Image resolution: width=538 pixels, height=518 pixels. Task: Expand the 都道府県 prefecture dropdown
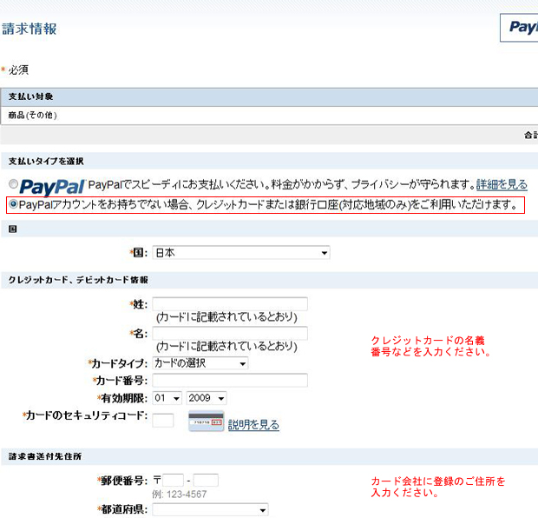pyautogui.click(x=210, y=510)
